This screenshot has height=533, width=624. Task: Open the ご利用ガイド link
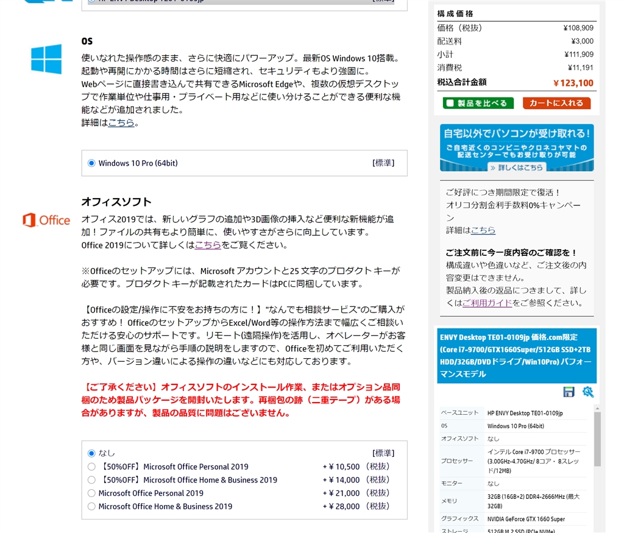tap(487, 303)
